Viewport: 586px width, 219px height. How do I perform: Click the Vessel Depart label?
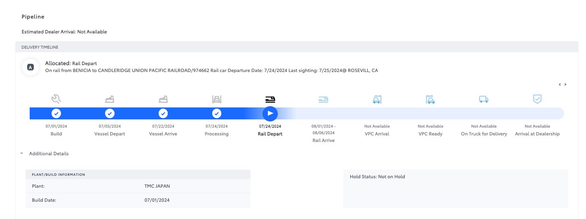pos(110,134)
